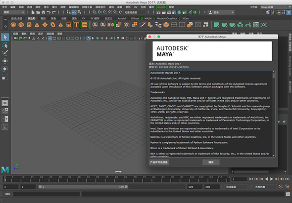Image resolution: width=292 pixels, height=203 pixels.
Task: Open the shelf gear settings icon
Action: [5, 26]
